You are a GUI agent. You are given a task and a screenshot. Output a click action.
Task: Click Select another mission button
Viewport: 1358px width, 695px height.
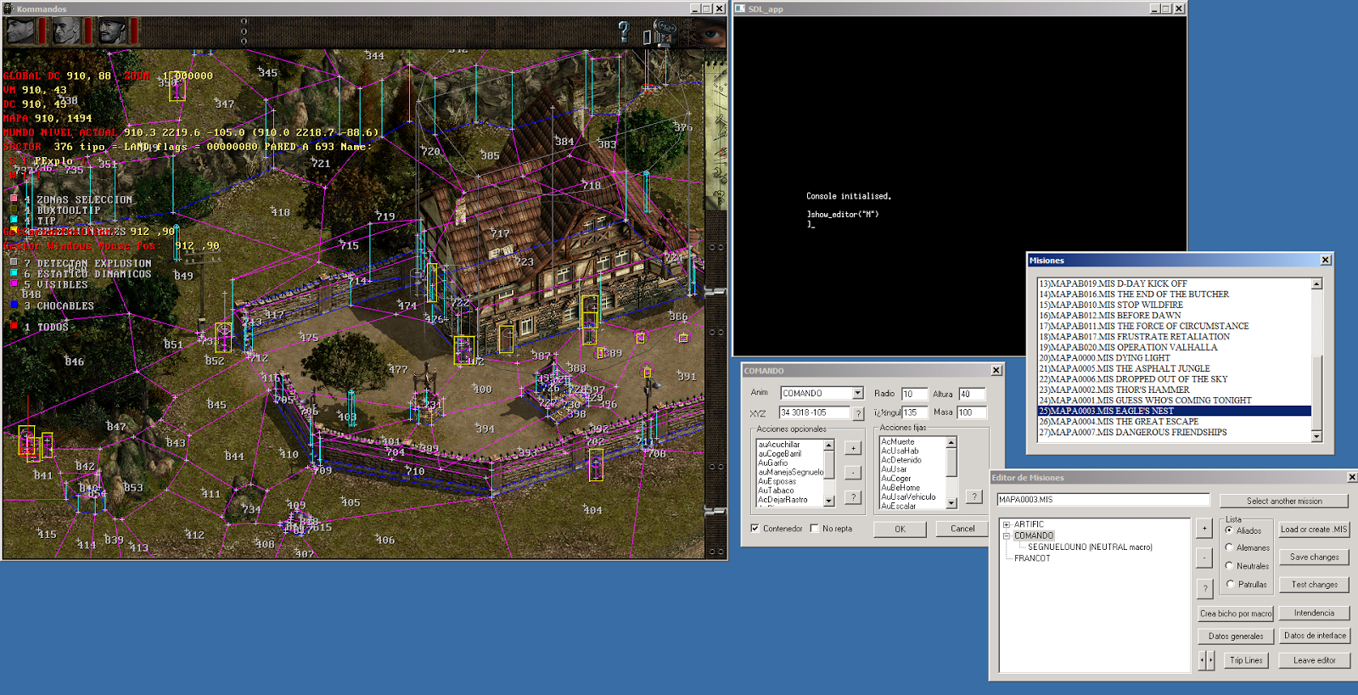(x=1284, y=501)
